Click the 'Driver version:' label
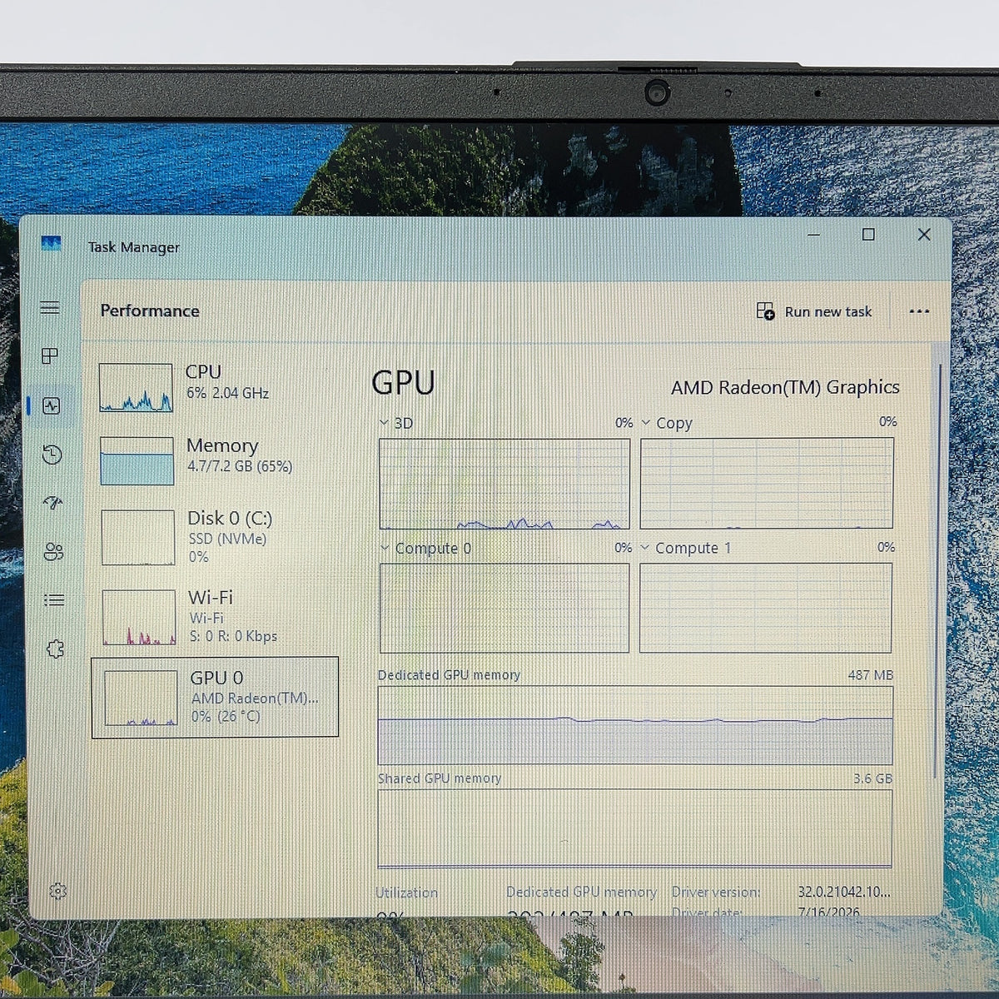 click(x=716, y=892)
